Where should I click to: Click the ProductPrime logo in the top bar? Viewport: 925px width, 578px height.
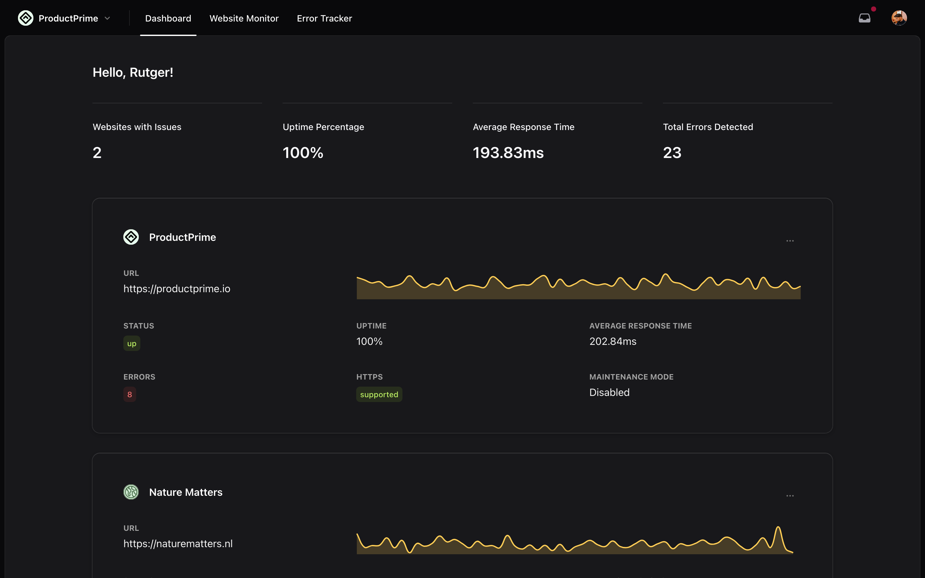pos(26,18)
